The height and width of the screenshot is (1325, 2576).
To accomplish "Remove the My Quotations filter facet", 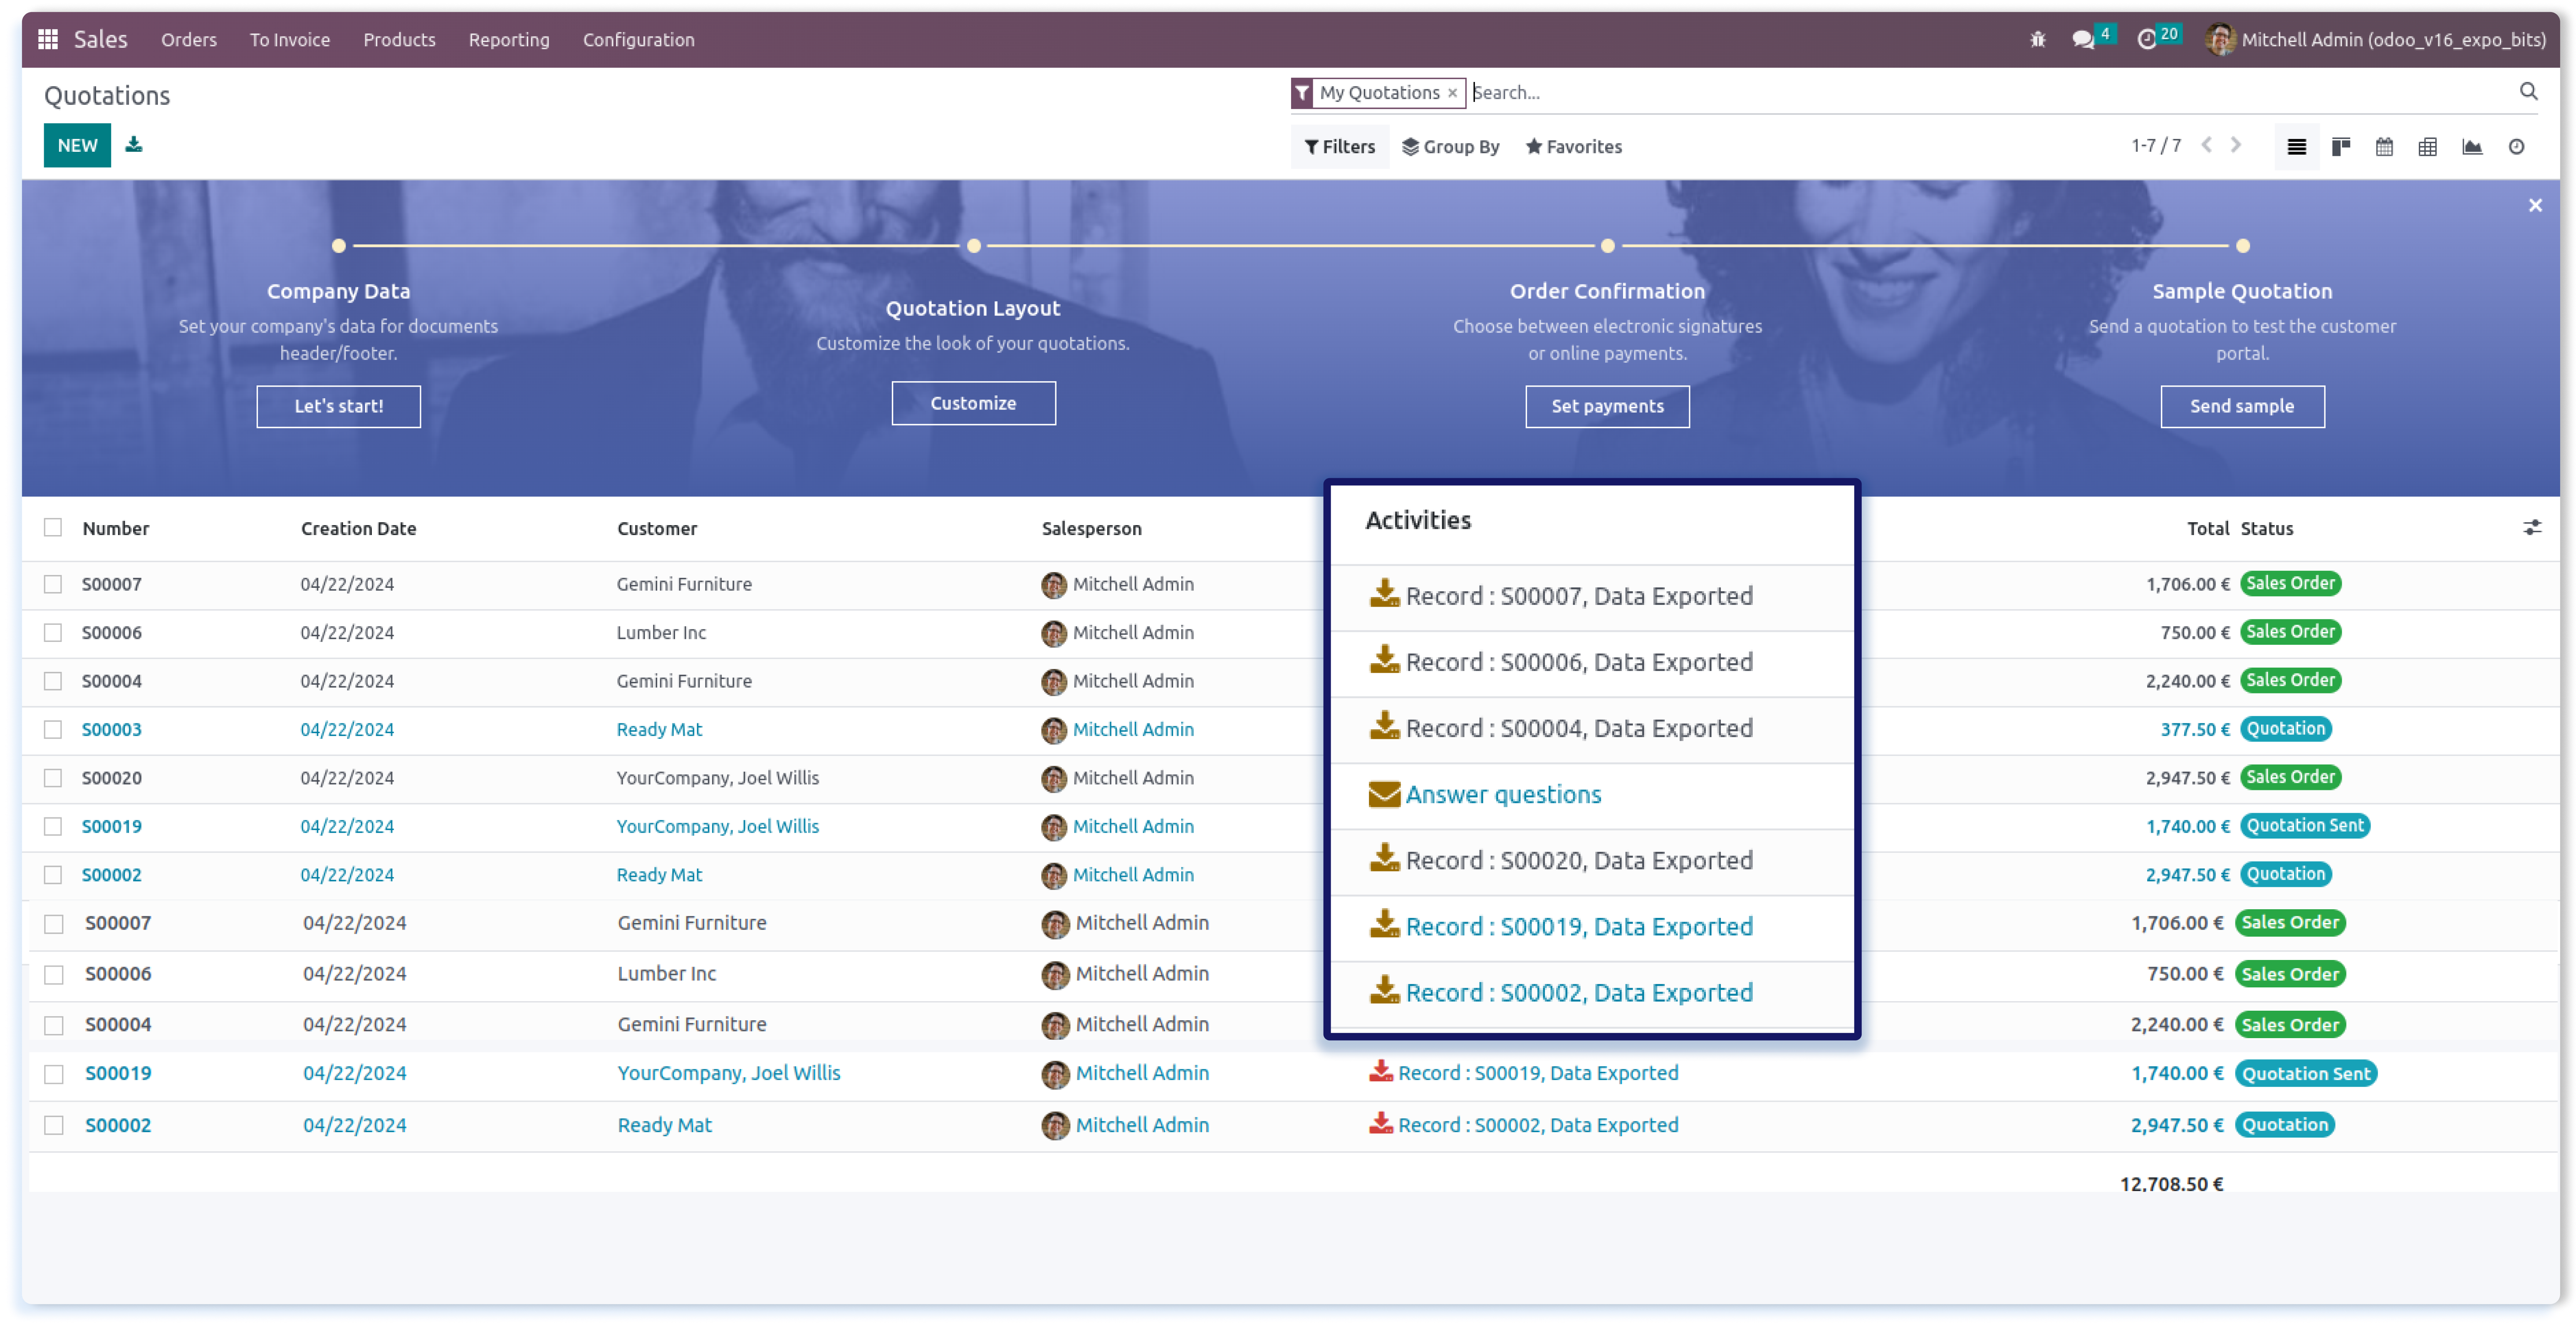I will click(1452, 93).
